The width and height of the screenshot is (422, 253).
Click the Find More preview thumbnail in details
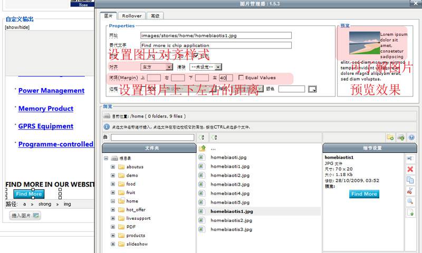tap(364, 194)
